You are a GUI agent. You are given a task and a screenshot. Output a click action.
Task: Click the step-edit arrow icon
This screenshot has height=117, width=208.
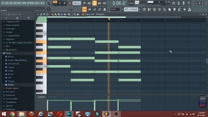pyautogui.click(x=89, y=9)
